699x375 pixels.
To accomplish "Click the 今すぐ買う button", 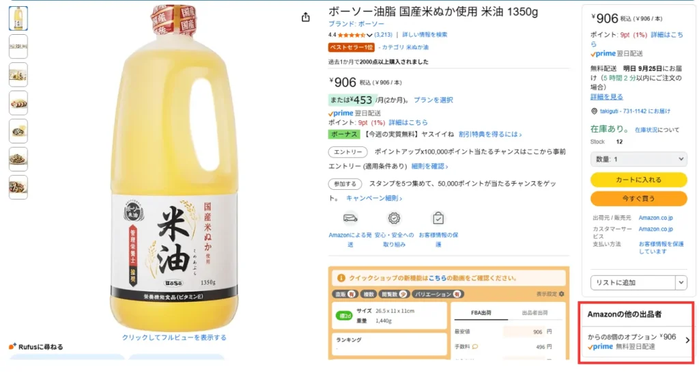I will [638, 198].
